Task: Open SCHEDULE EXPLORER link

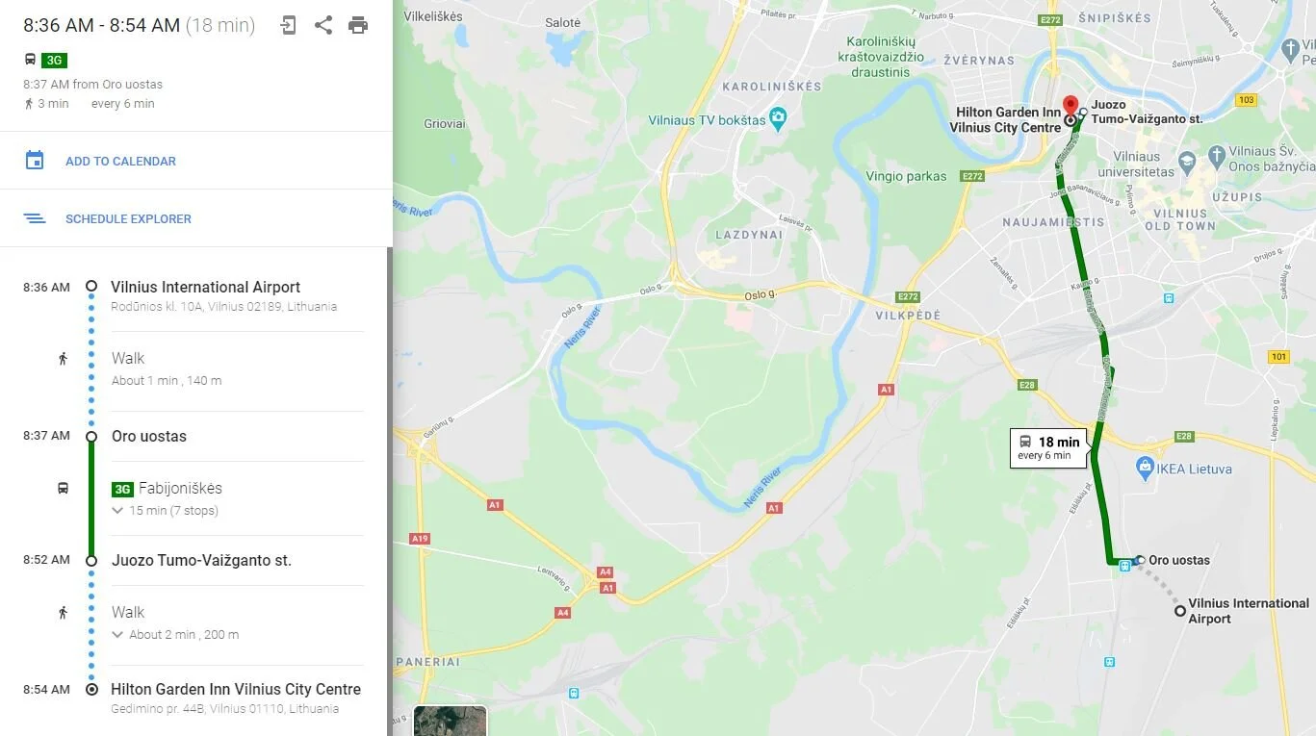Action: coord(128,219)
